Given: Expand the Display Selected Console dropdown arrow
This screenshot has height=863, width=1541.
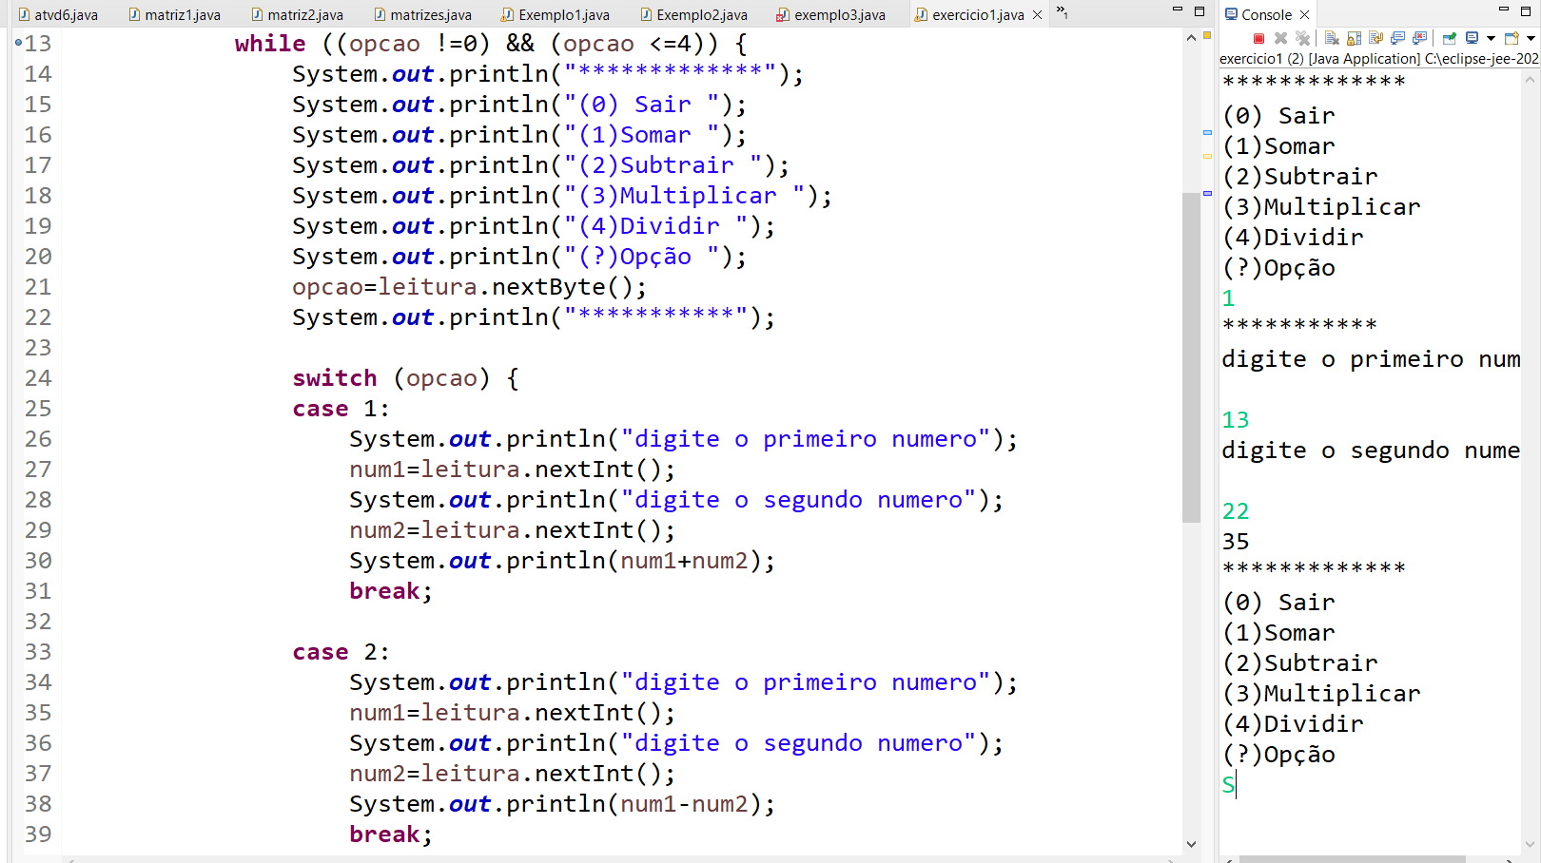Looking at the screenshot, I should click(1491, 38).
